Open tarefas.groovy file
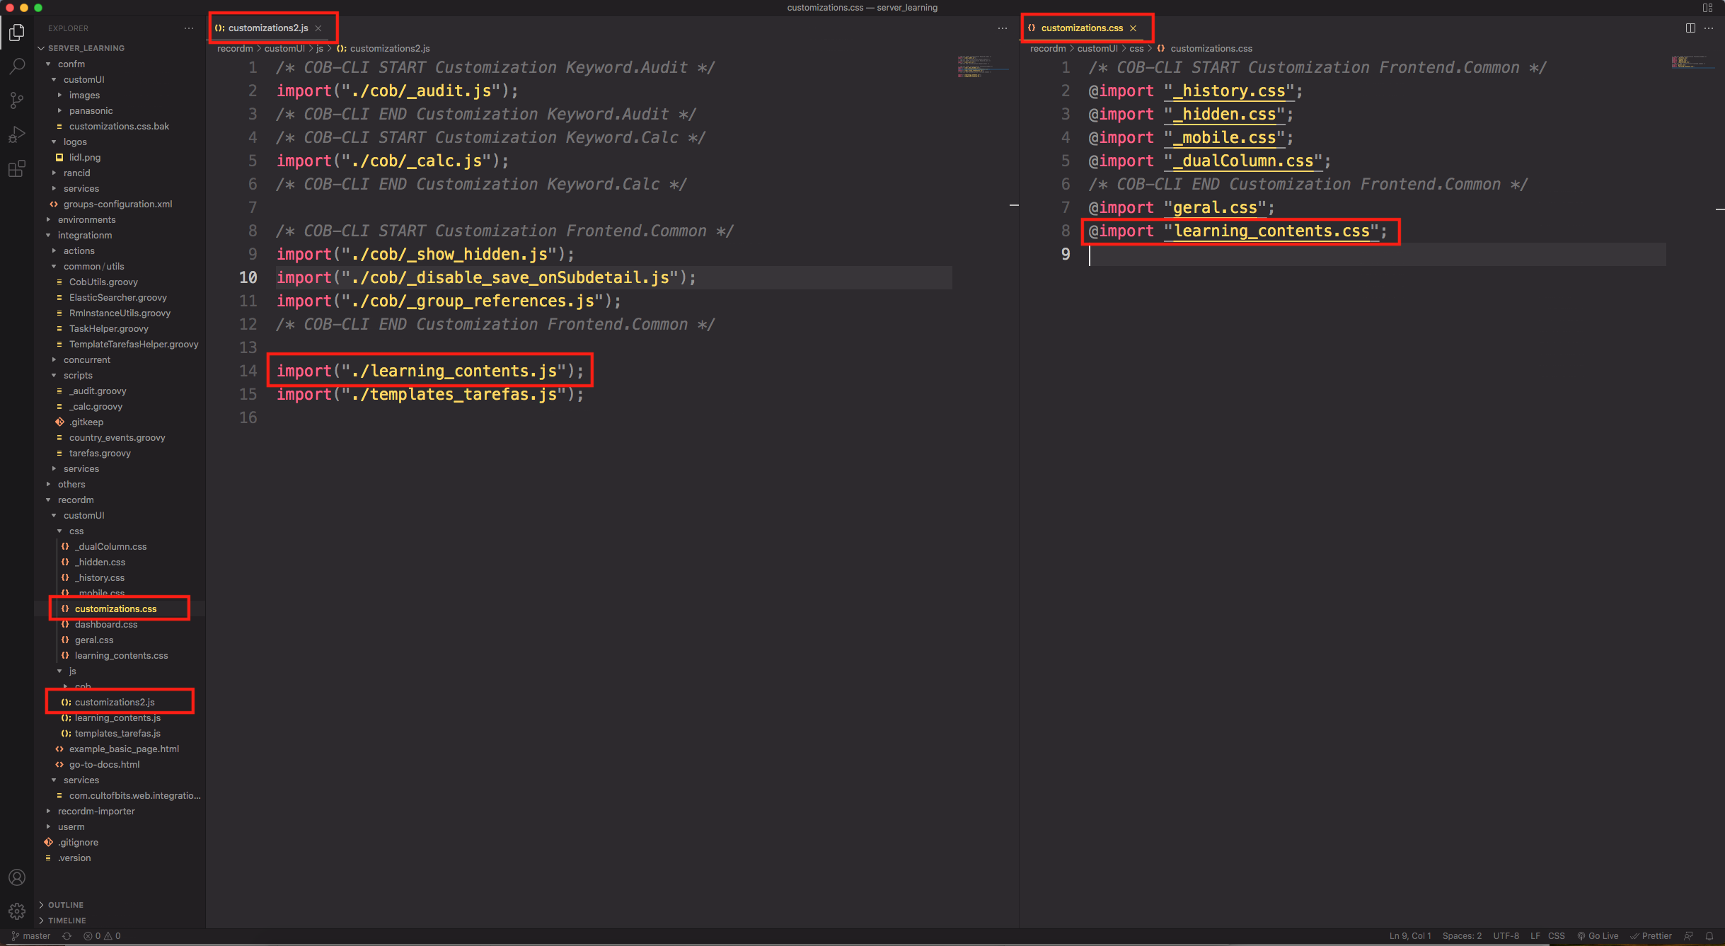Viewport: 1725px width, 946px height. pyautogui.click(x=100, y=453)
